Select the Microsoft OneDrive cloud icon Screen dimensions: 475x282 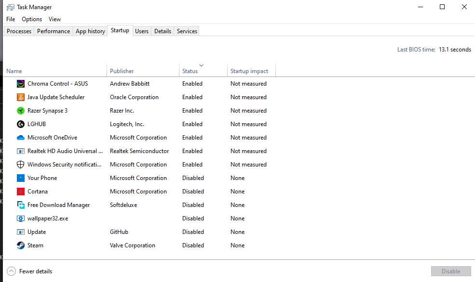(x=20, y=137)
